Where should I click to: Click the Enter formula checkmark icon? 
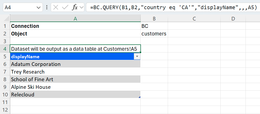tap(65, 7)
